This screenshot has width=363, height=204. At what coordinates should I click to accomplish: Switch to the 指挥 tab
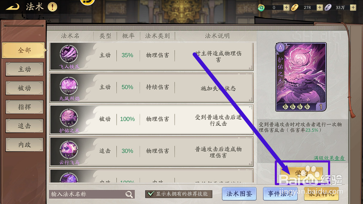tap(25, 107)
